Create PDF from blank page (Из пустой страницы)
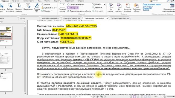Image resolution: width=175 pixels, height=98 pixels. tap(128, 8)
